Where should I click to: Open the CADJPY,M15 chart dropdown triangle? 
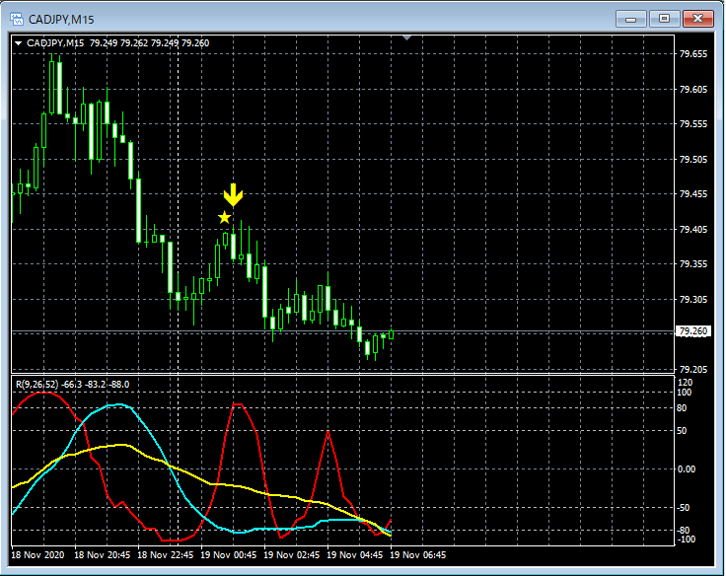click(18, 43)
